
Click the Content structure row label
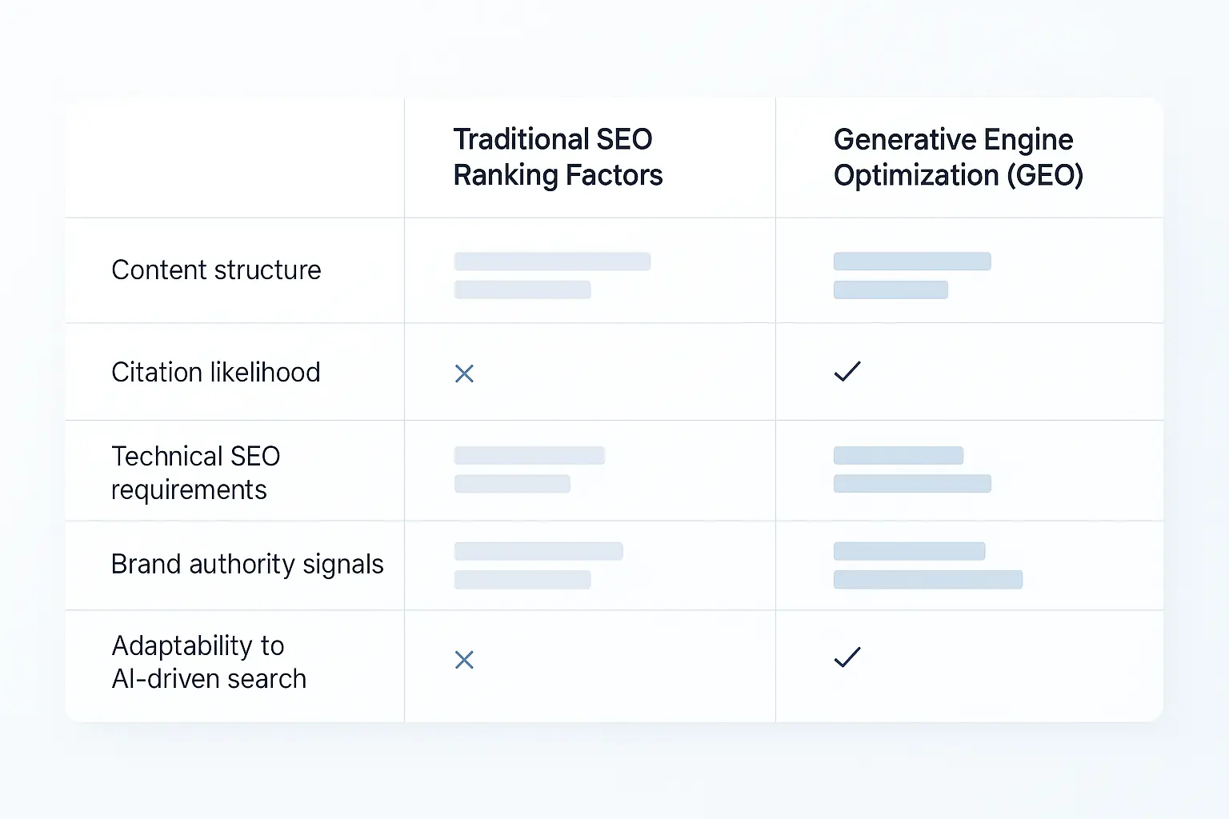[x=216, y=270]
